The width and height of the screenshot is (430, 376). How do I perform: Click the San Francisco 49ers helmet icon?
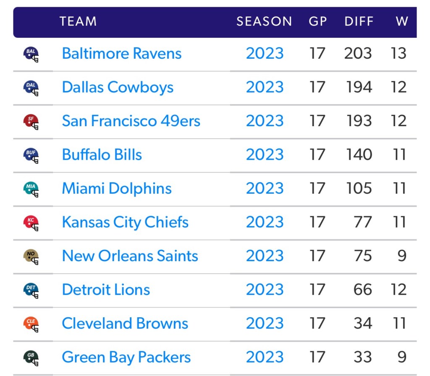31,122
